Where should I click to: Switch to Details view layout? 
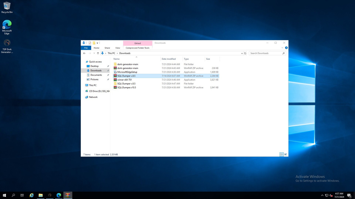282,155
